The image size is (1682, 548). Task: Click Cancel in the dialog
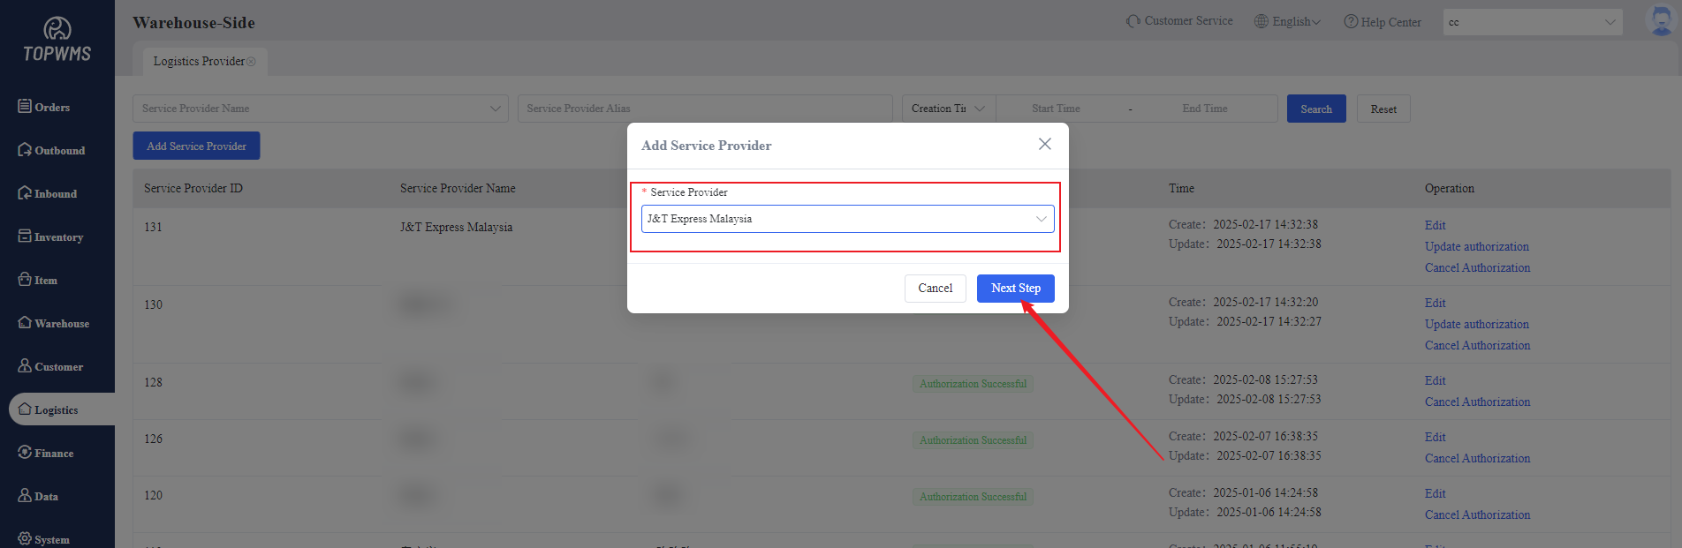(x=935, y=289)
